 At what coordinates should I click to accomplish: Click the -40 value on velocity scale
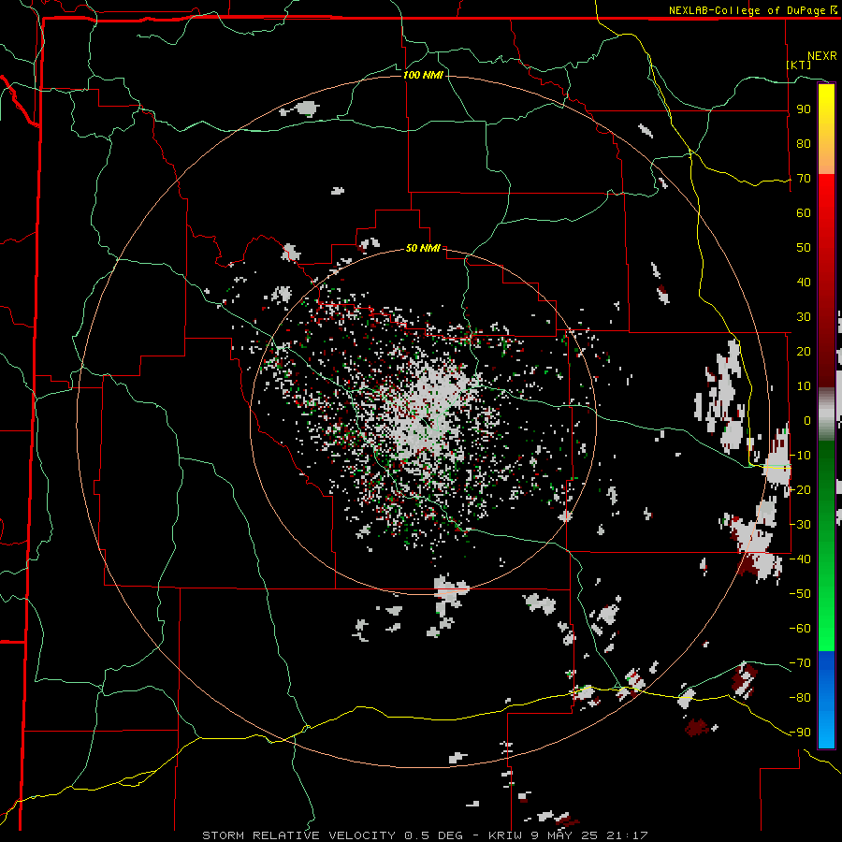point(800,559)
